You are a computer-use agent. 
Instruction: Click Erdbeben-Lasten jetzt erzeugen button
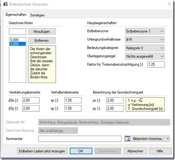42,151
